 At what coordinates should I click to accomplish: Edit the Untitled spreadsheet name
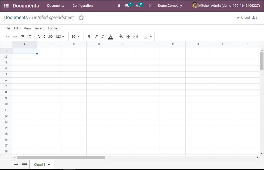(53, 18)
